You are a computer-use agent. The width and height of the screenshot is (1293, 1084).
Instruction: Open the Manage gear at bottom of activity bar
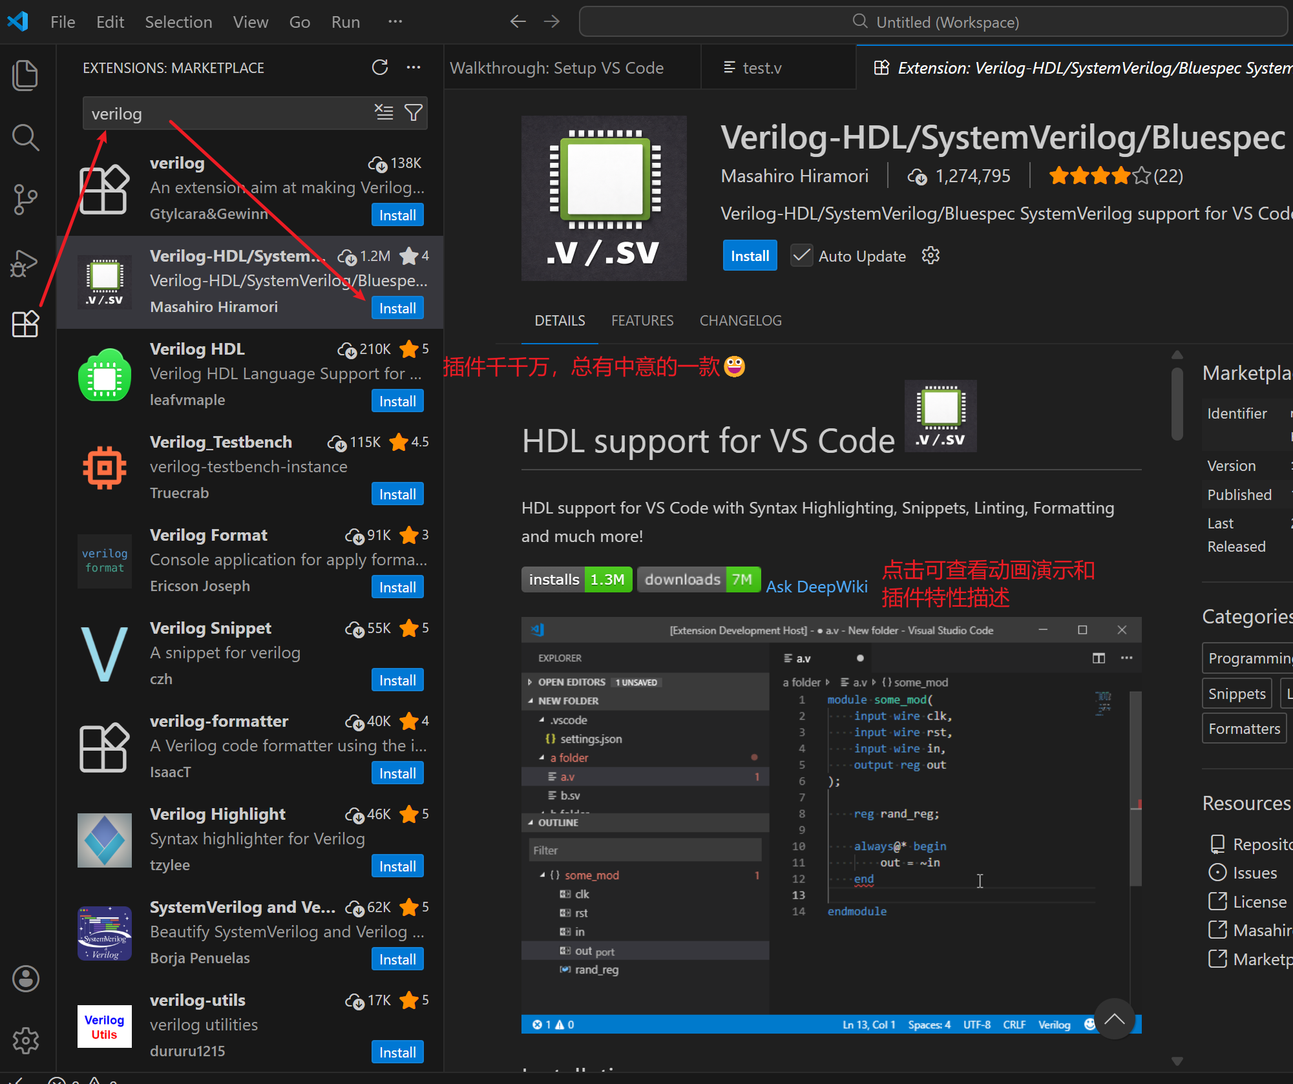point(25,1041)
